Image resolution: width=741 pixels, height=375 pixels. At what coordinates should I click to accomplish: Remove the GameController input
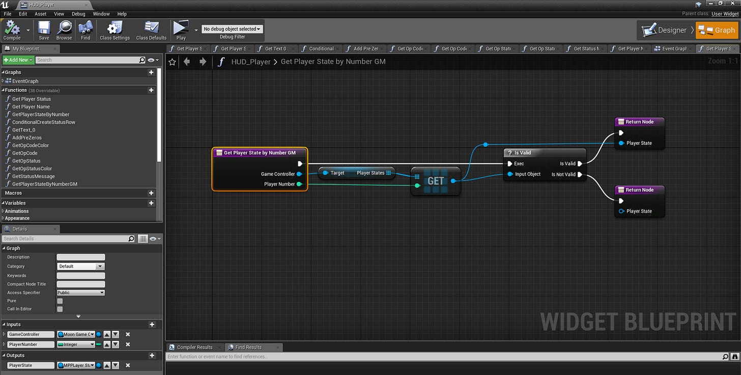[x=128, y=334]
